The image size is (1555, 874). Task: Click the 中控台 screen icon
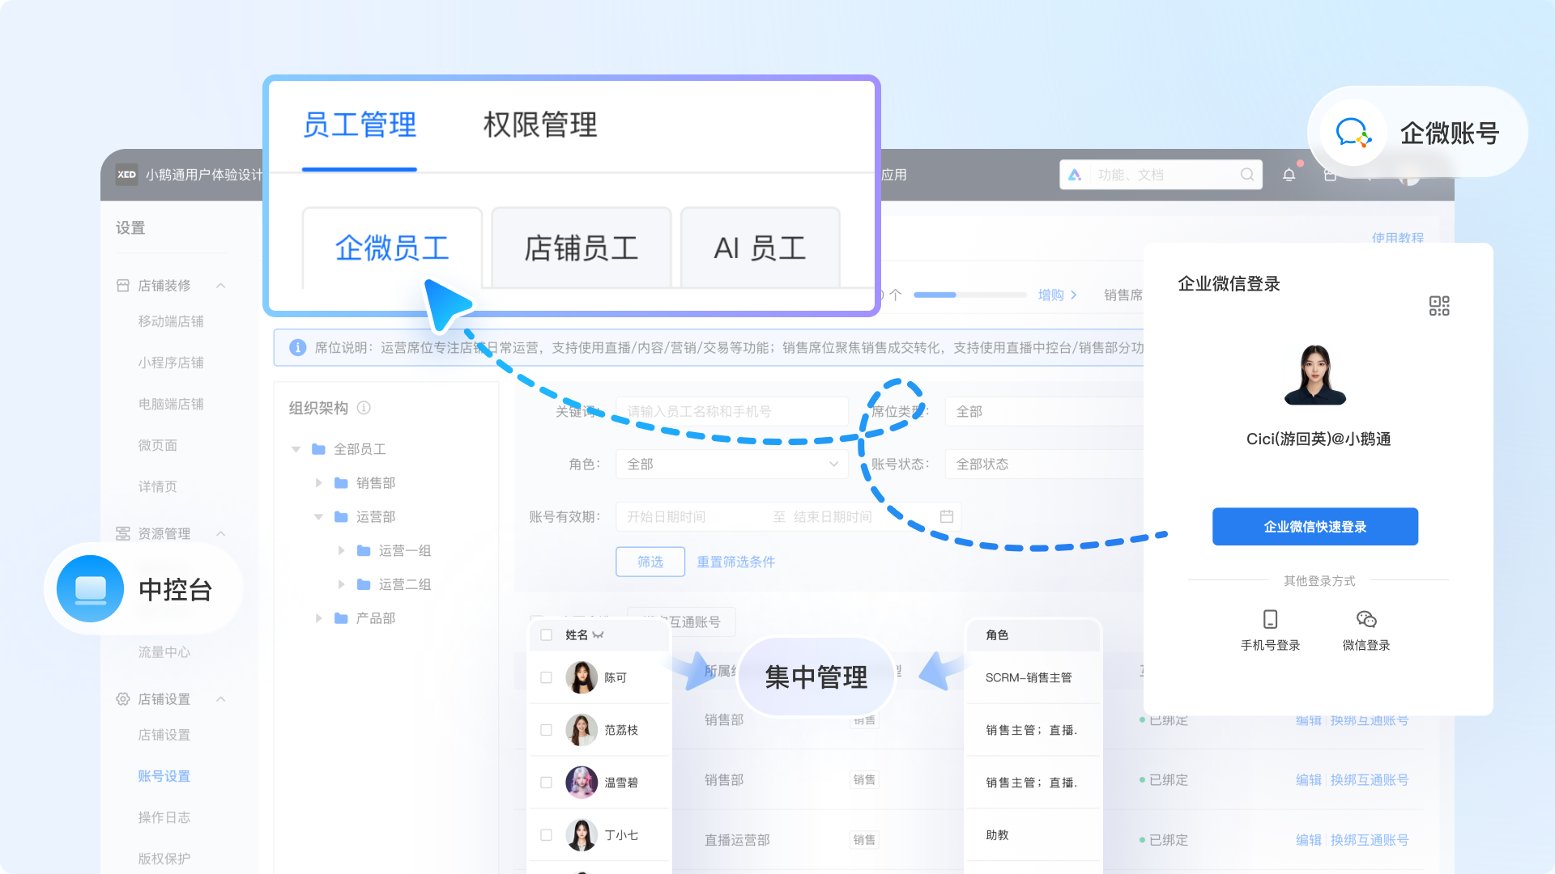click(90, 589)
